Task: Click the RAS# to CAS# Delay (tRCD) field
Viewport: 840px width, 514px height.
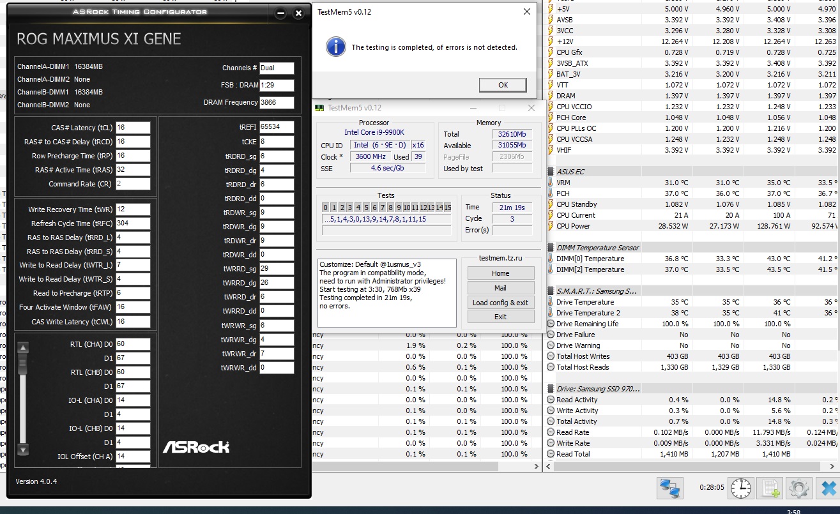Action: click(x=133, y=142)
